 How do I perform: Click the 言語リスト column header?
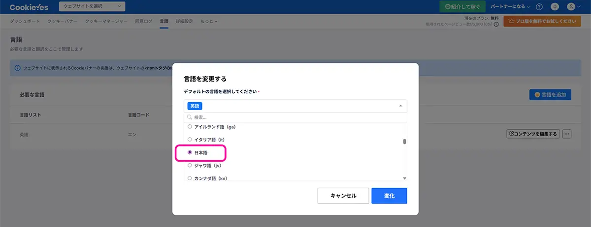click(x=30, y=114)
